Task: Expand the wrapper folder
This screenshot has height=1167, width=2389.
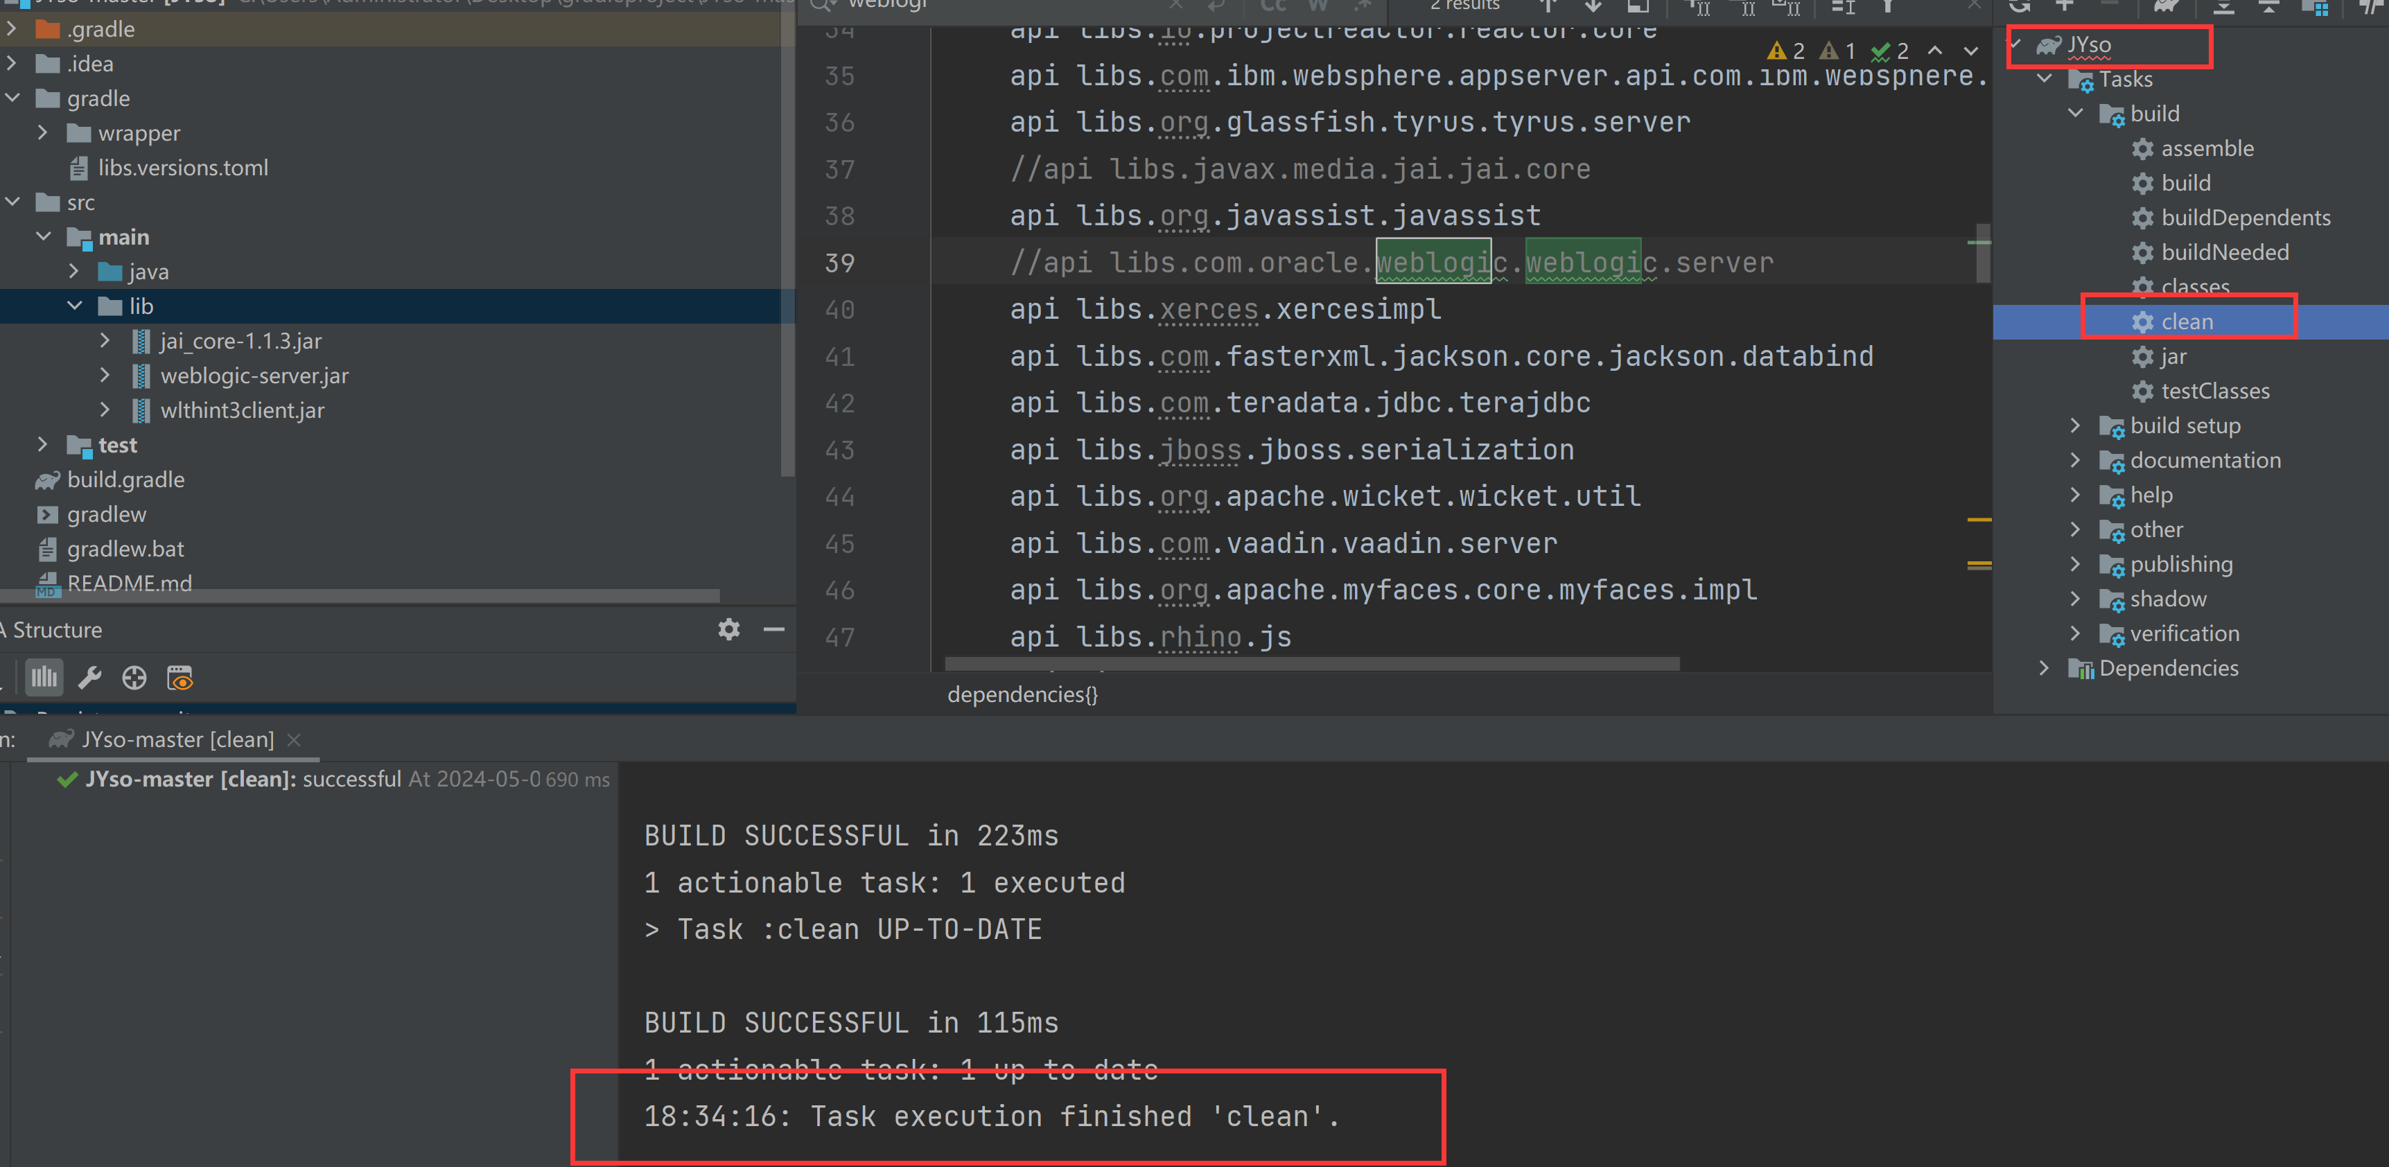Action: coord(43,134)
